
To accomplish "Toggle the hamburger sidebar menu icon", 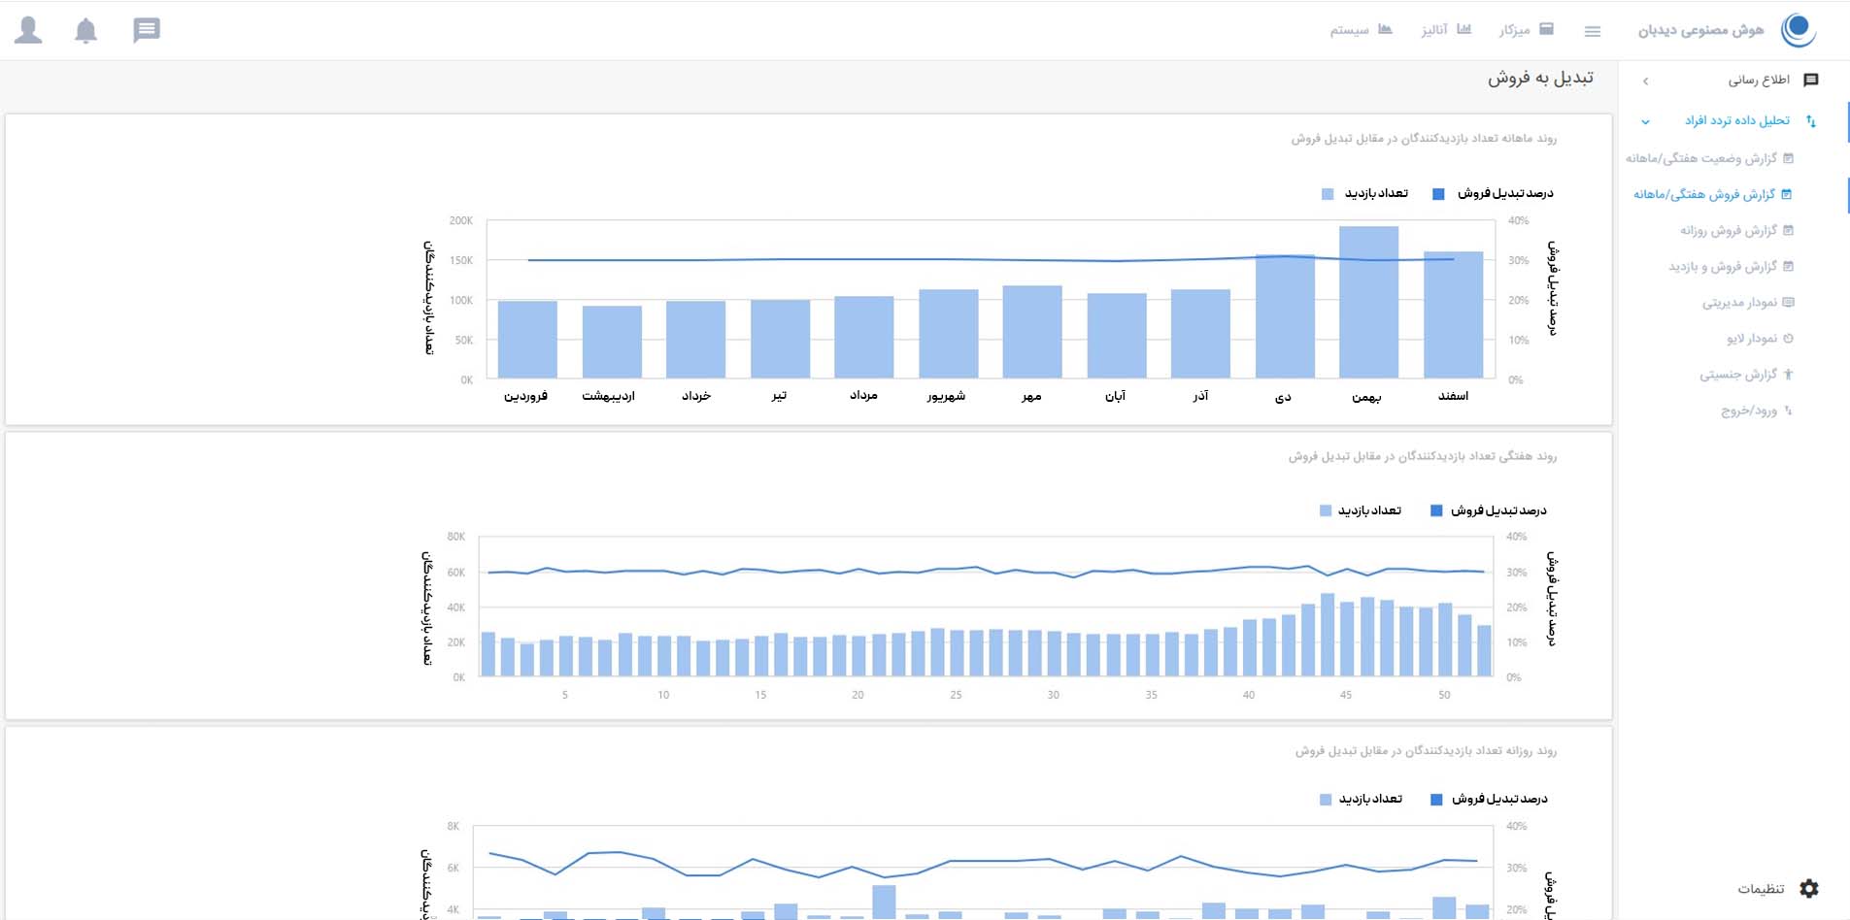I will tap(1593, 31).
